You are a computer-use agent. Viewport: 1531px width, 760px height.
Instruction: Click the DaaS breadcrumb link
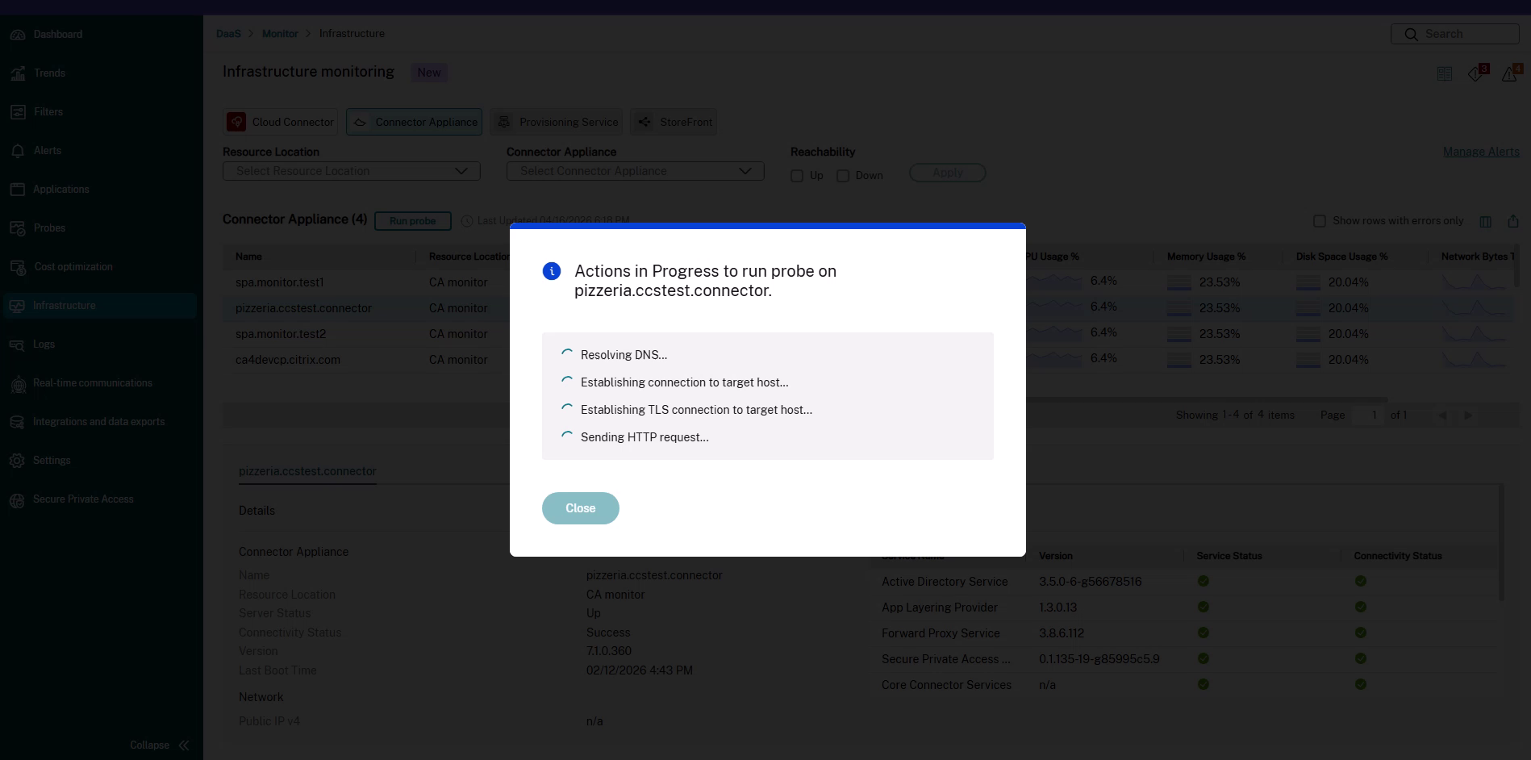pos(228,34)
